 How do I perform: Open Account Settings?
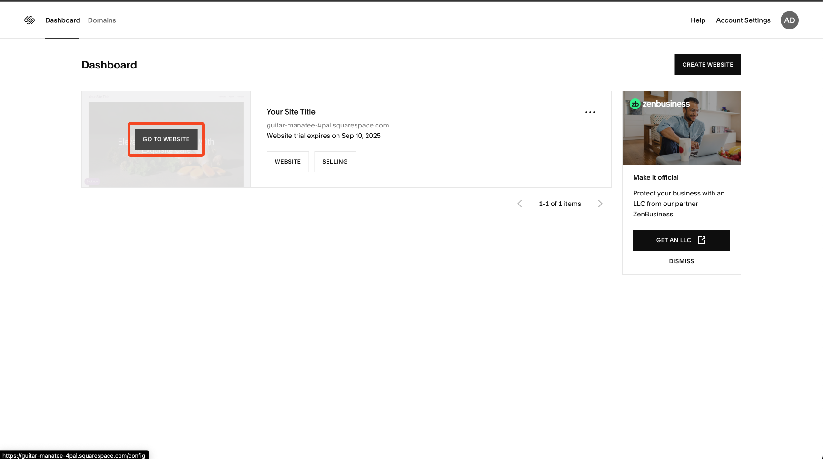point(743,20)
